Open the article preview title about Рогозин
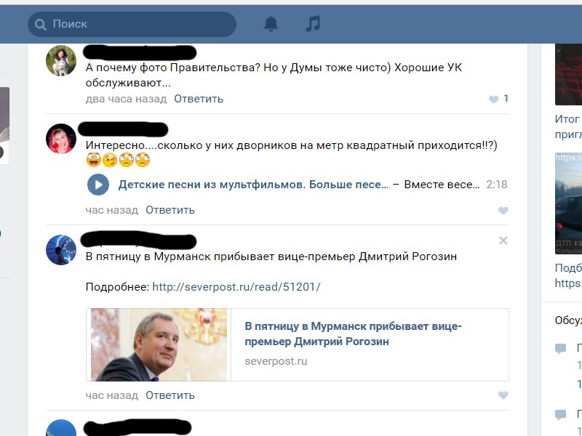 (353, 334)
